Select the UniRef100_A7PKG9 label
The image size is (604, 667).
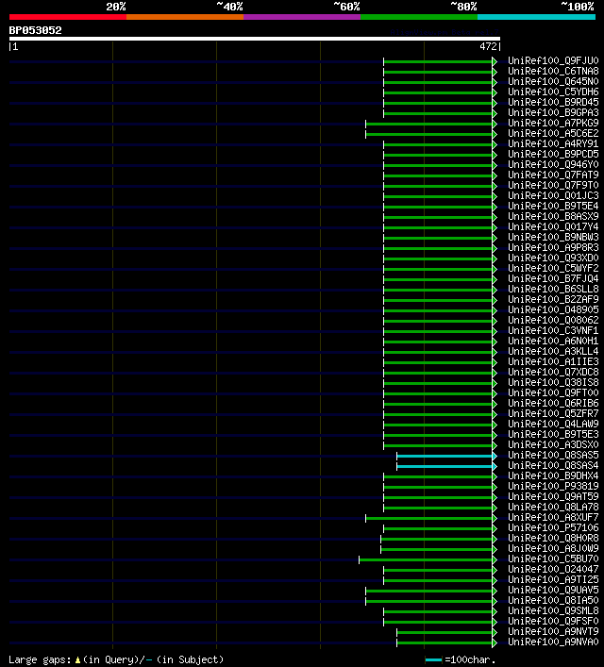pos(553,123)
